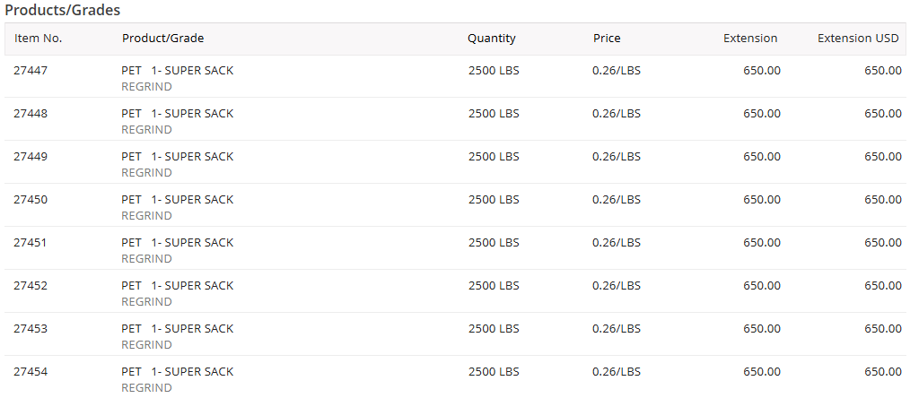Click the Price column header
The height and width of the screenshot is (398, 910).
coord(607,39)
